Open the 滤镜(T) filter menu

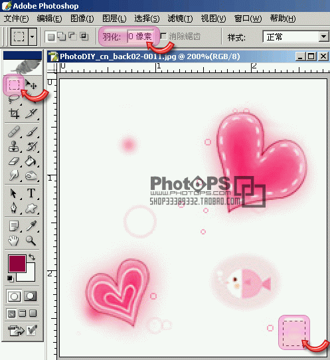180,19
